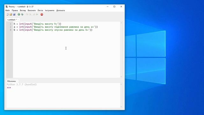Click the Python 3.7.7 (bundled) text
204x115 pixels.
pos(22,84)
